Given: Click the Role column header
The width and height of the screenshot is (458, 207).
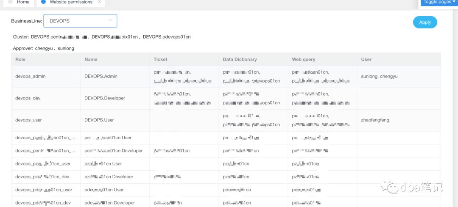Looking at the screenshot, I should tap(20, 59).
